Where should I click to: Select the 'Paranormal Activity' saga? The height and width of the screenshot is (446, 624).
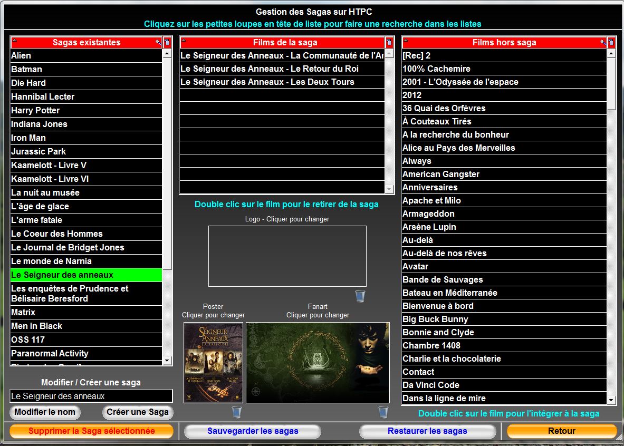tap(87, 353)
